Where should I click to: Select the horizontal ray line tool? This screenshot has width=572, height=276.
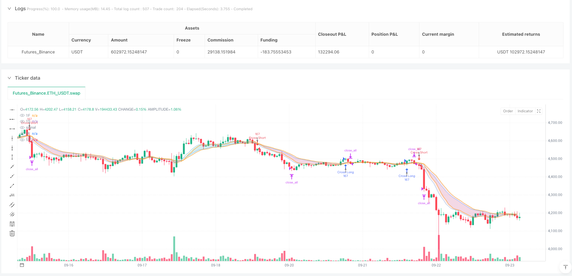[12, 119]
